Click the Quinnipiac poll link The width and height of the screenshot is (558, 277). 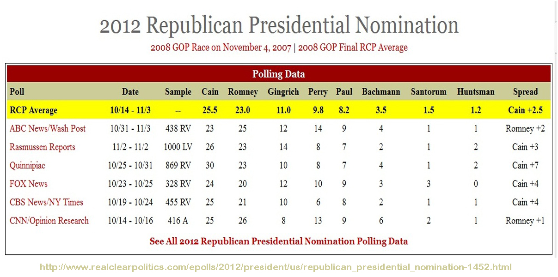pos(27,165)
